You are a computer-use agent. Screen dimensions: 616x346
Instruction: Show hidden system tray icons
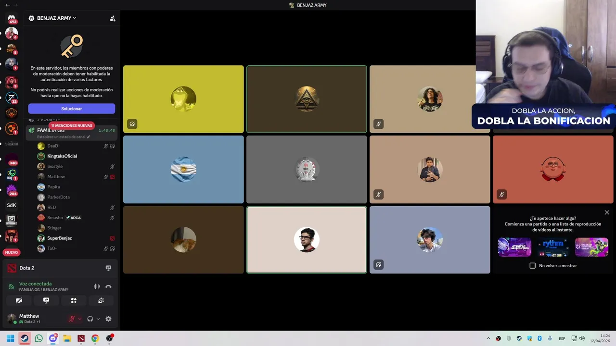pos(488,338)
